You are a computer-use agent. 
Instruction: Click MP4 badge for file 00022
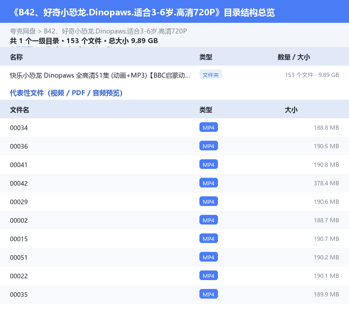pos(209,275)
